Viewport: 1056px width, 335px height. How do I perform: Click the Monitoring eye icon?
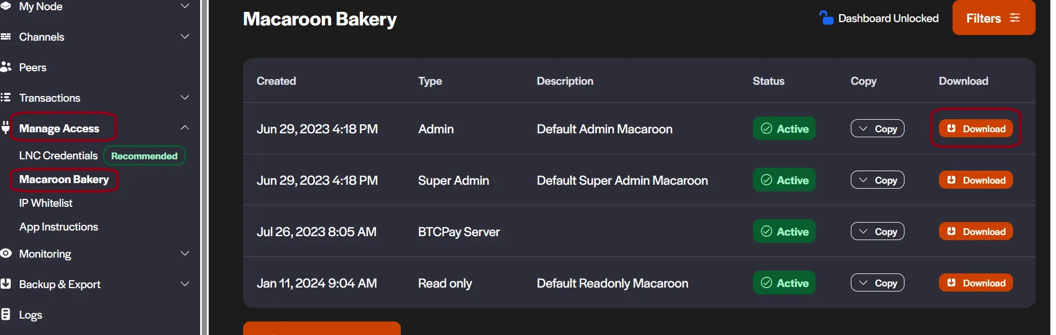(x=6, y=253)
